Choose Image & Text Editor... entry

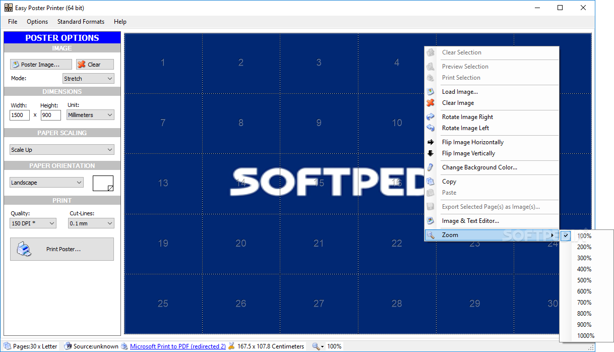(492, 221)
